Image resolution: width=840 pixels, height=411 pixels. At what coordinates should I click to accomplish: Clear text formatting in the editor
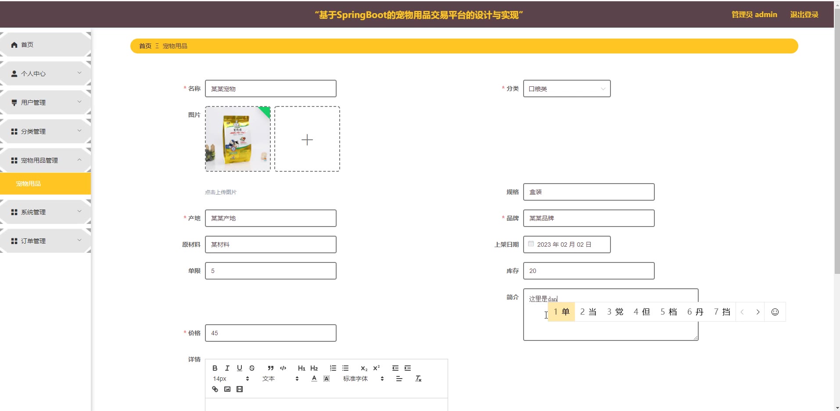[418, 379]
